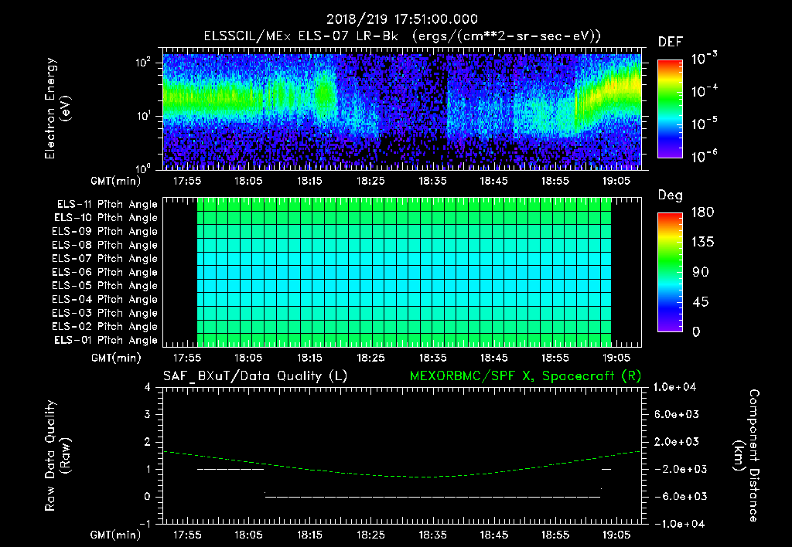Click the 10^2 energy axis label
The height and width of the screenshot is (547, 792).
coord(143,63)
